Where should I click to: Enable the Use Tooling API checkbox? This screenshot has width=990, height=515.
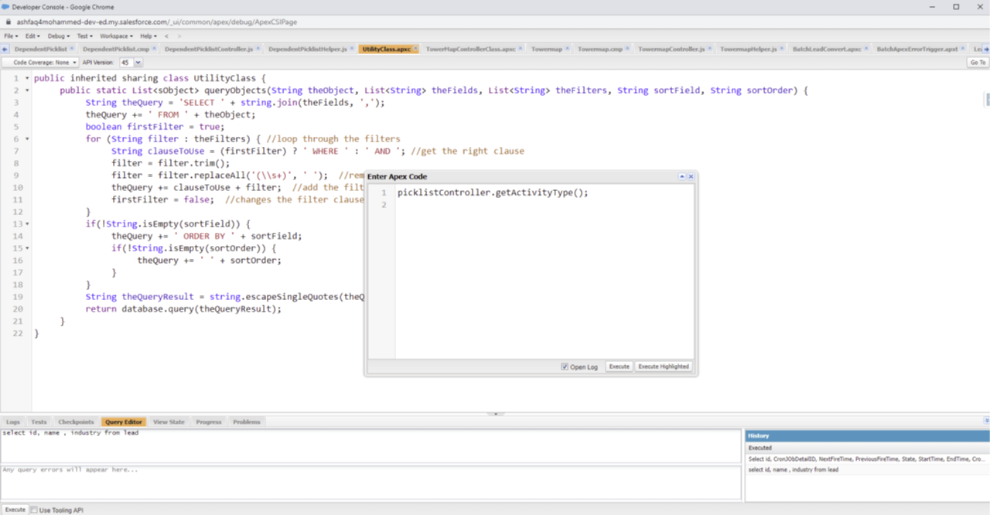pos(32,509)
